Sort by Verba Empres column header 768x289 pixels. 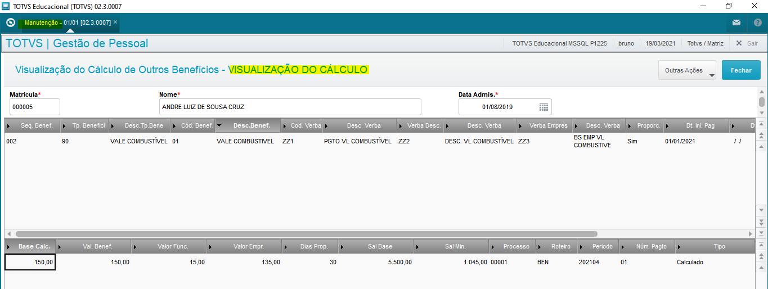coord(545,125)
